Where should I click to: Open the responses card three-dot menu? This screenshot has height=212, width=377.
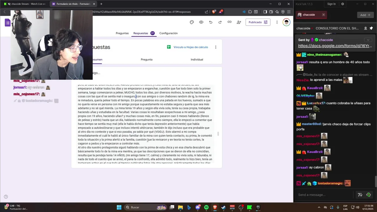(216, 47)
